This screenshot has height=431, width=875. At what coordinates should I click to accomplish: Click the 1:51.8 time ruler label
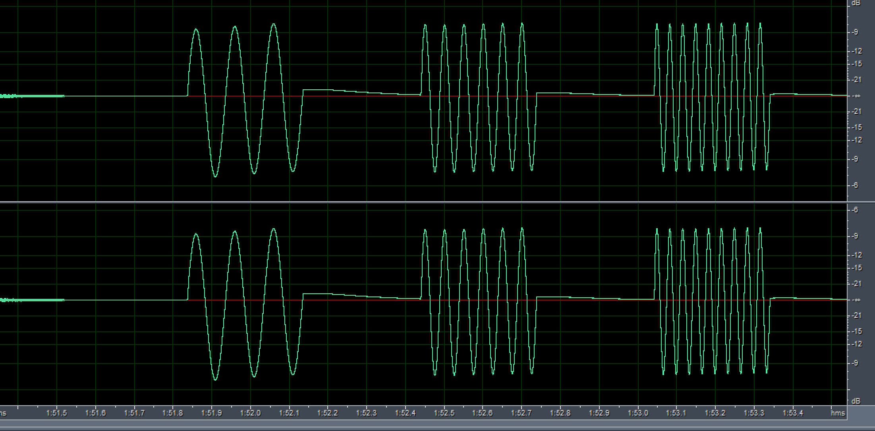[173, 413]
